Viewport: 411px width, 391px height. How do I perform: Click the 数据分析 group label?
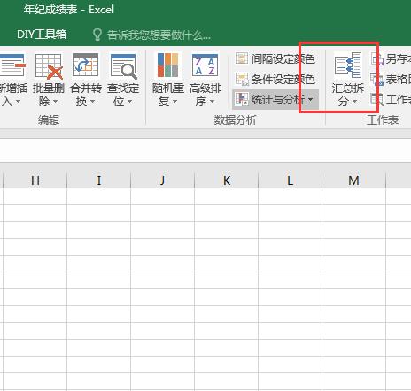[x=236, y=119]
